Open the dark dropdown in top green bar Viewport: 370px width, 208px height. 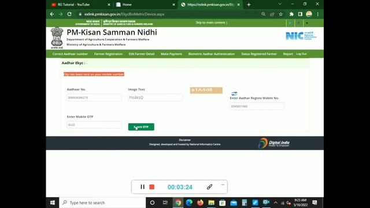click(307, 23)
